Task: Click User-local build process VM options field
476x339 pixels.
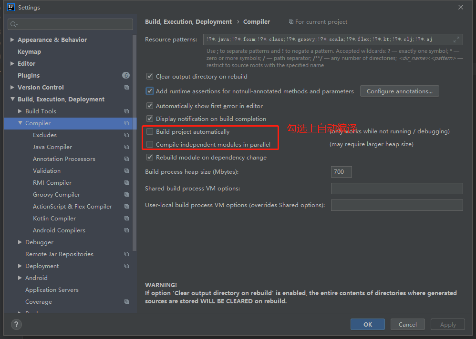Action: coord(397,205)
